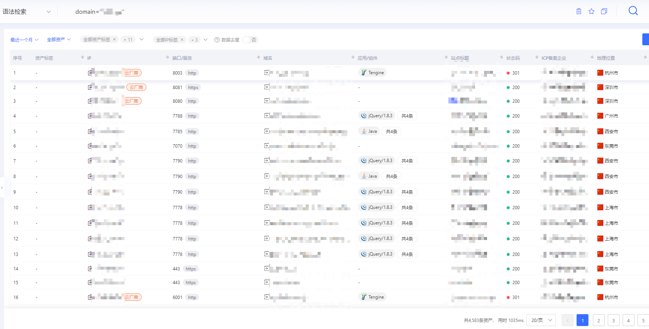Click the star favorite icon
This screenshot has height=329, width=649.
[x=591, y=11]
